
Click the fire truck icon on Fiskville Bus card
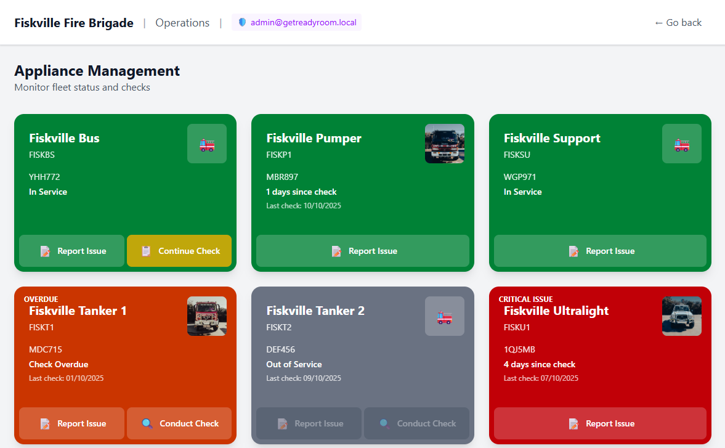[206, 144]
